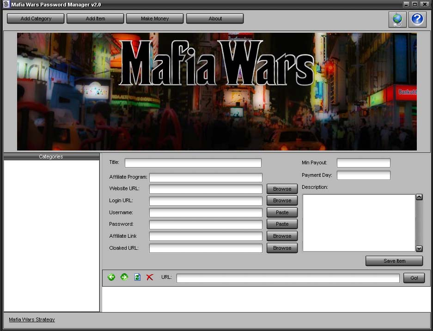Focus the Cloaked URL field
The width and height of the screenshot is (433, 331).
click(206, 248)
